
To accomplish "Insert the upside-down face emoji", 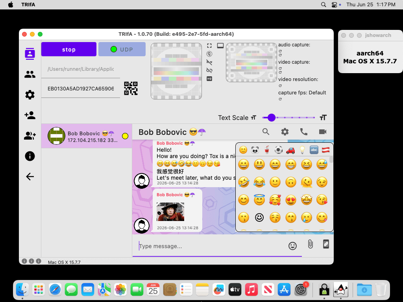I will [291, 182].
